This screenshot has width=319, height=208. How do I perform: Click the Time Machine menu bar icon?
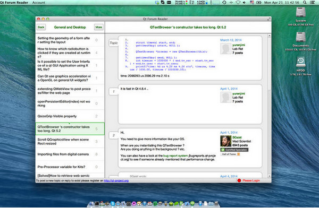(x=224, y=3)
